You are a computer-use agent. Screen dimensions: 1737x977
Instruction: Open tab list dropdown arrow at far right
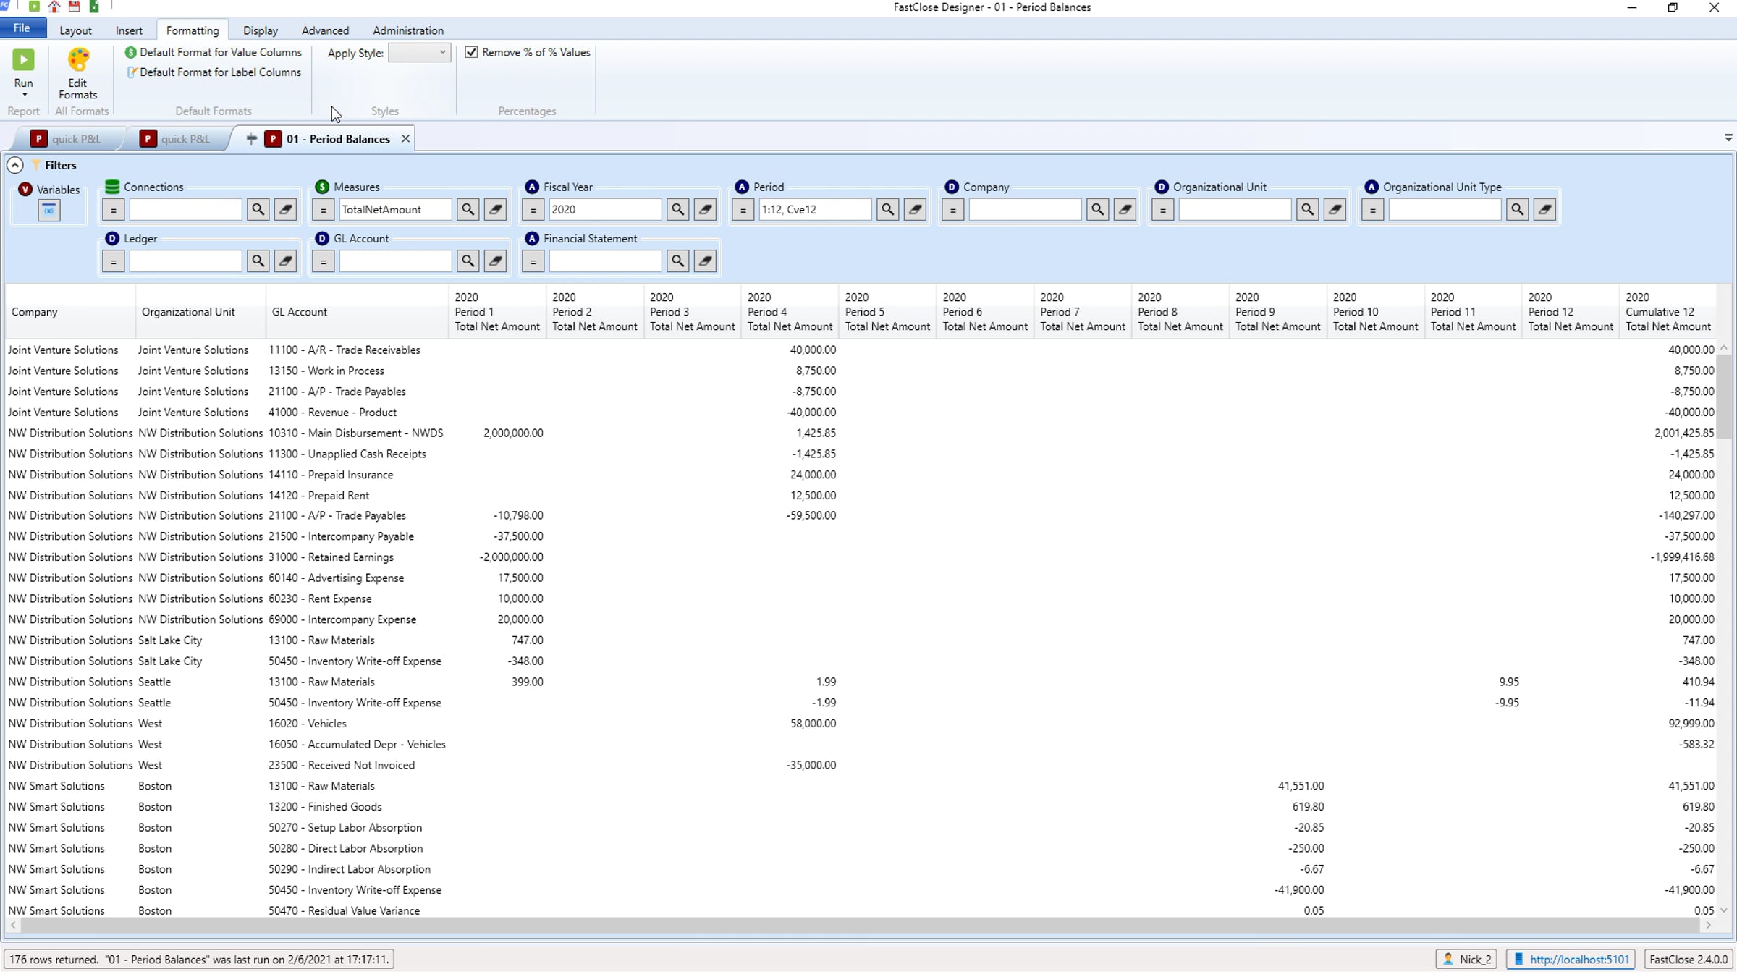point(1728,138)
